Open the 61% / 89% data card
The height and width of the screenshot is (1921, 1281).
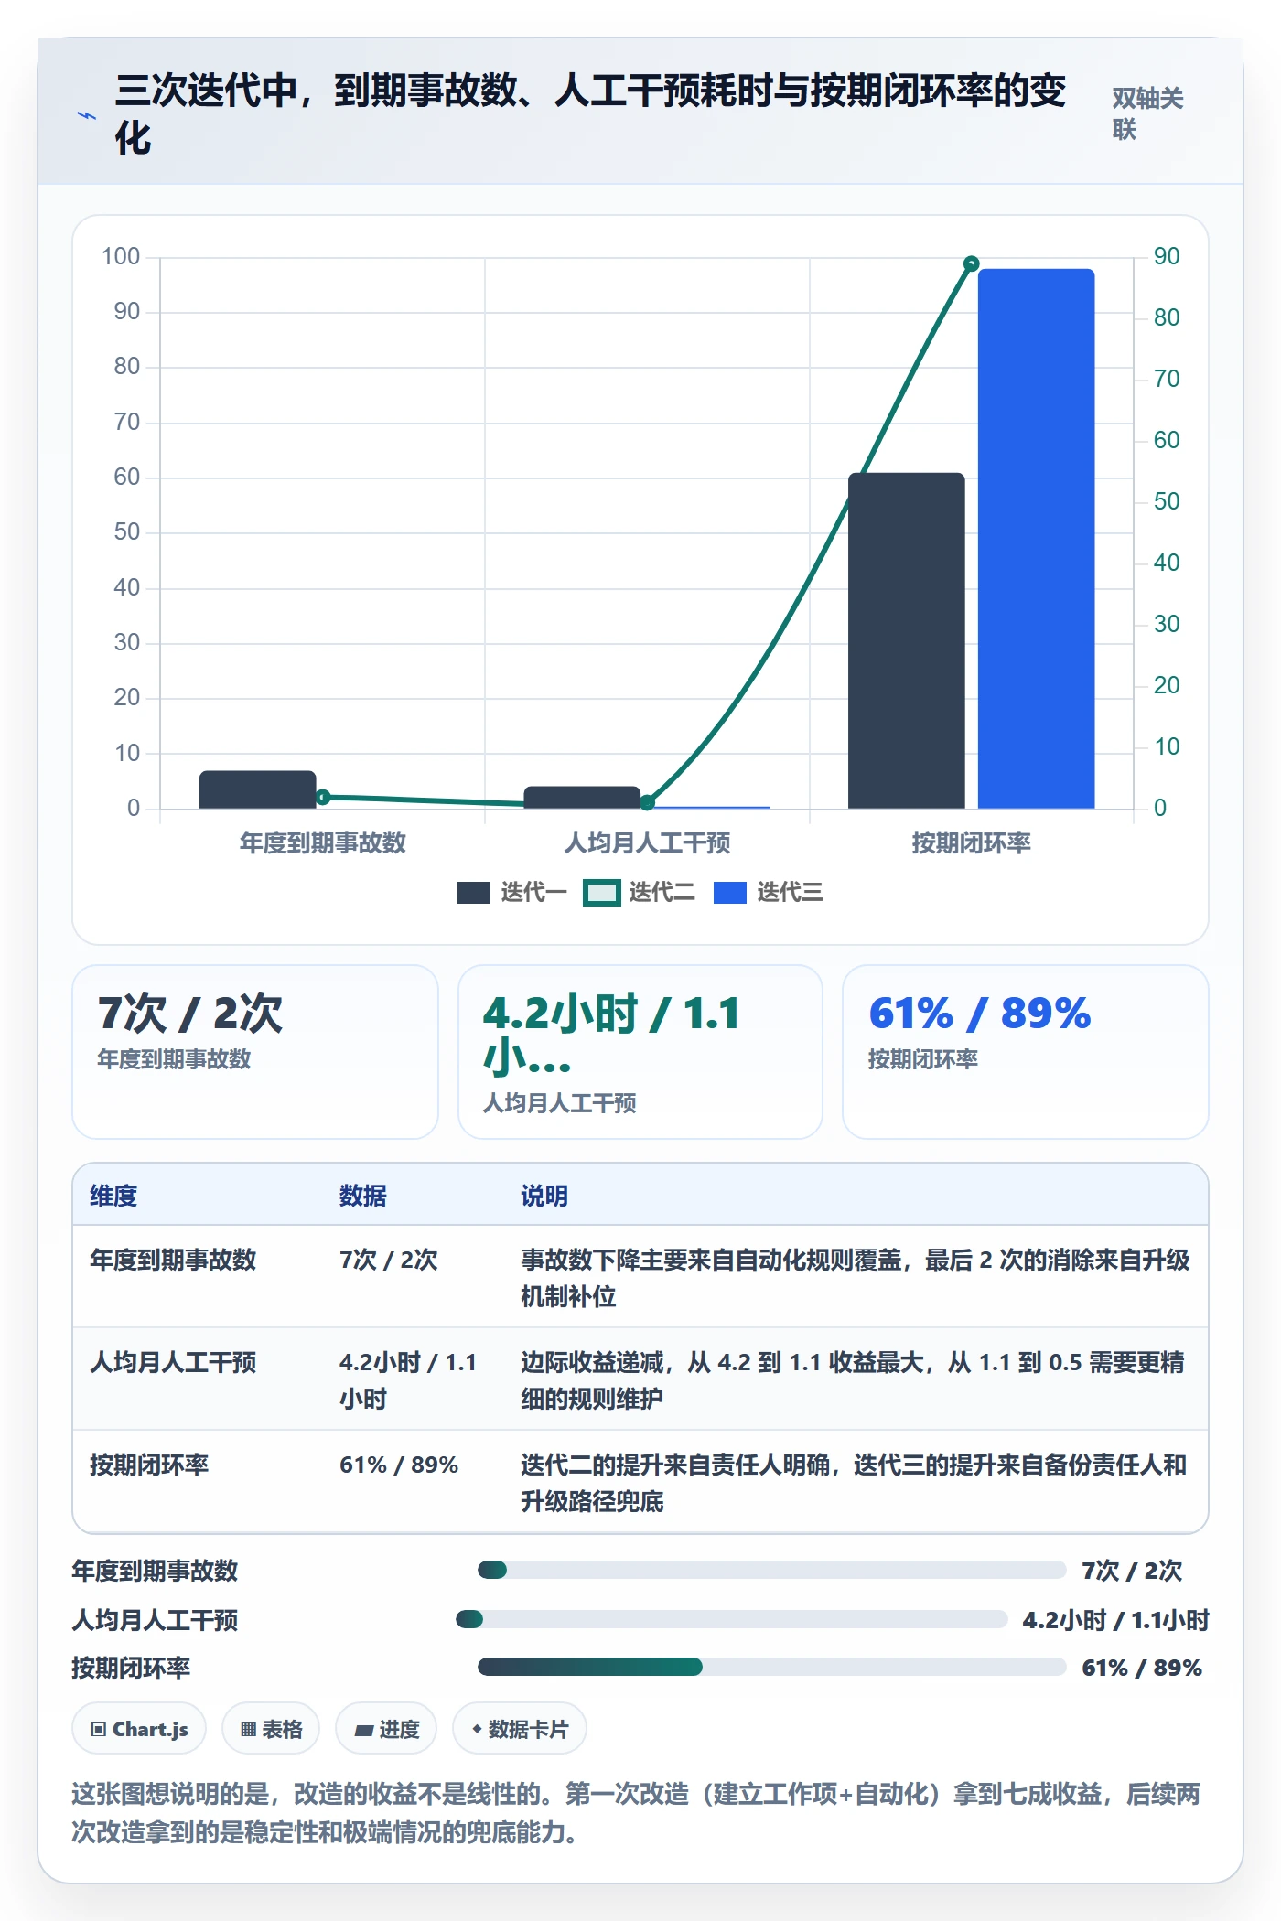[1026, 1052]
